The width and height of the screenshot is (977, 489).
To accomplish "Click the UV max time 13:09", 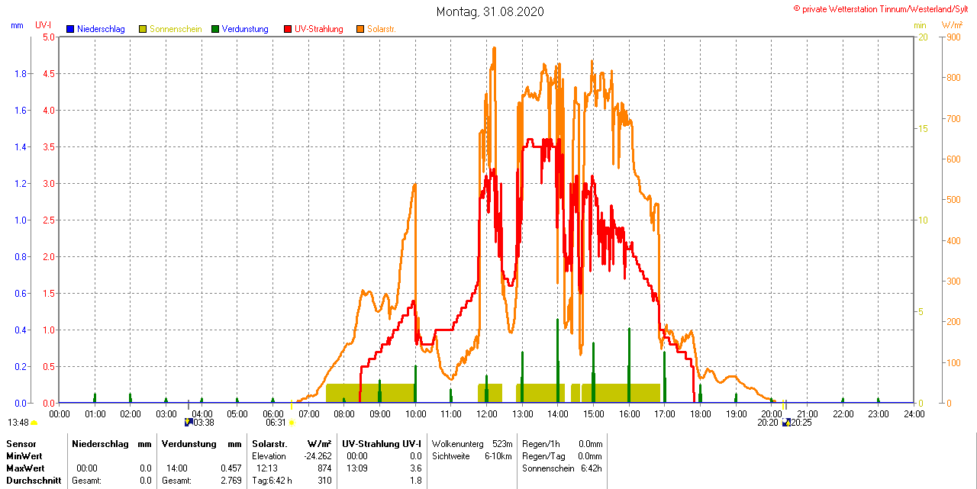I will pos(357,468).
